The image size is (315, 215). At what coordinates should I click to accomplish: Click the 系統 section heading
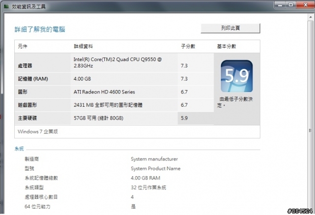(x=19, y=149)
